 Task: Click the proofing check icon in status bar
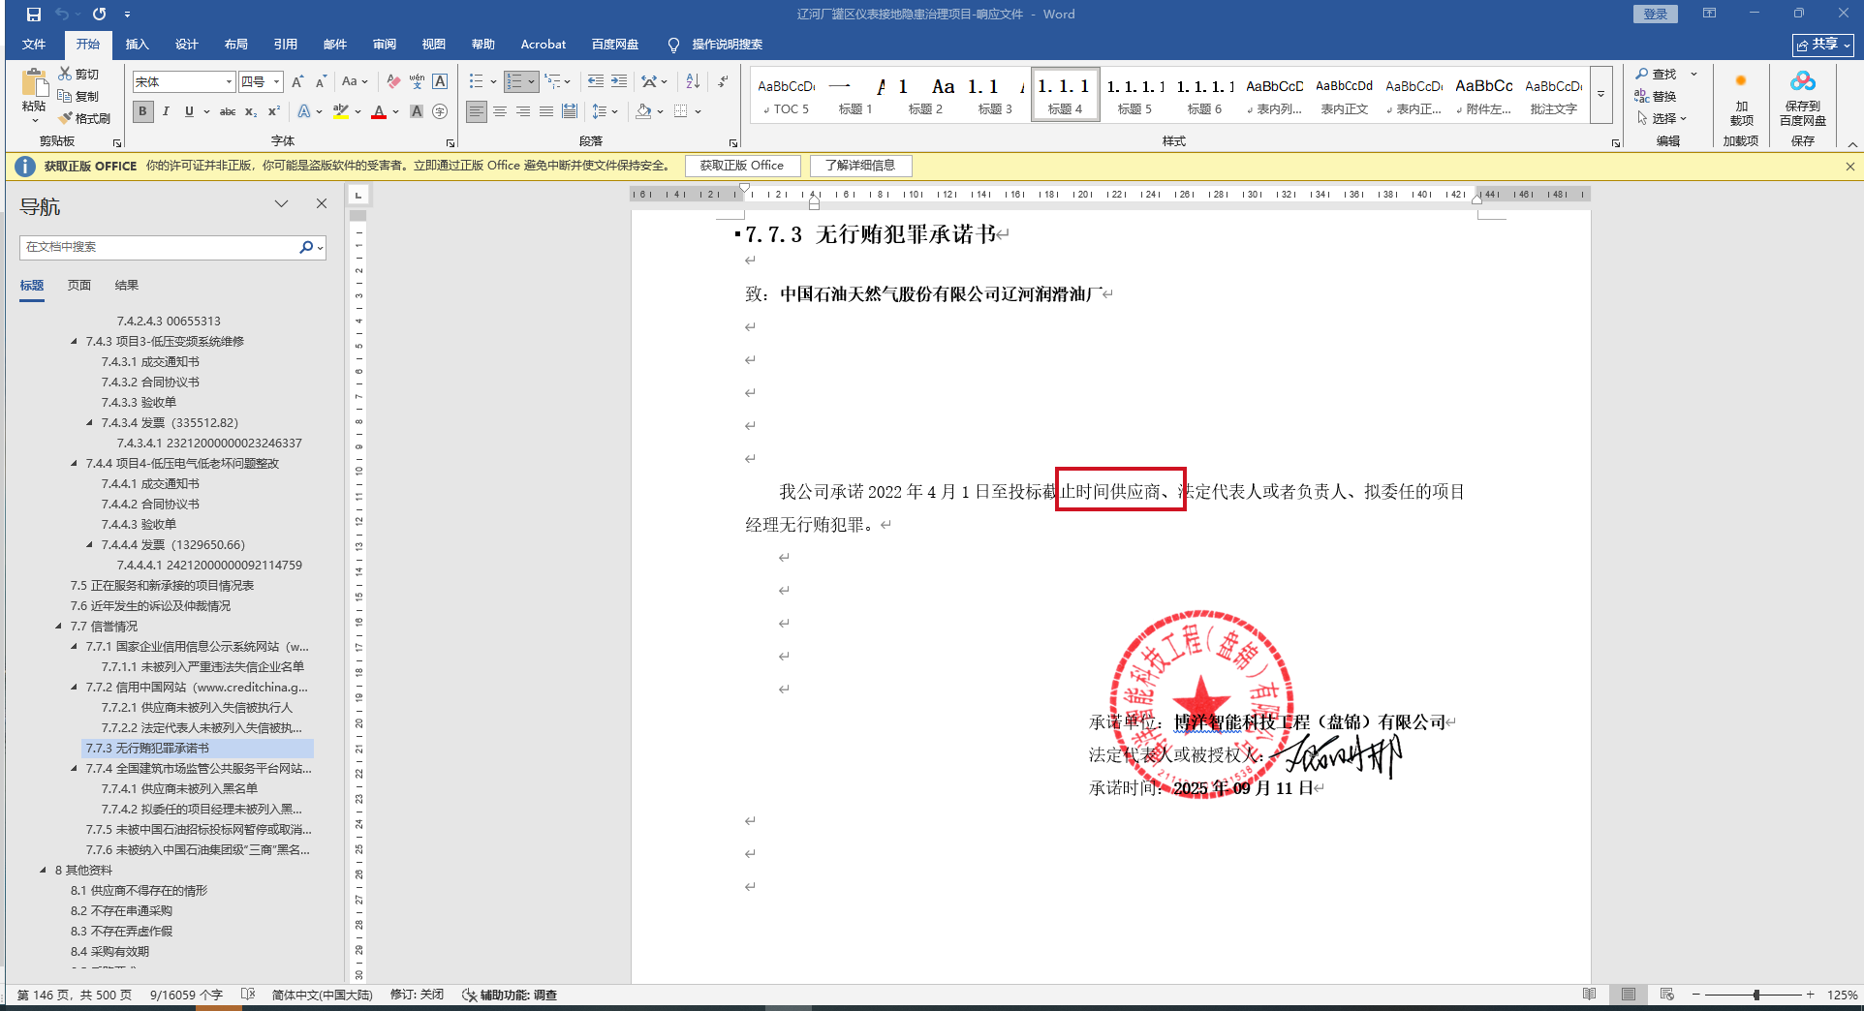pyautogui.click(x=248, y=995)
